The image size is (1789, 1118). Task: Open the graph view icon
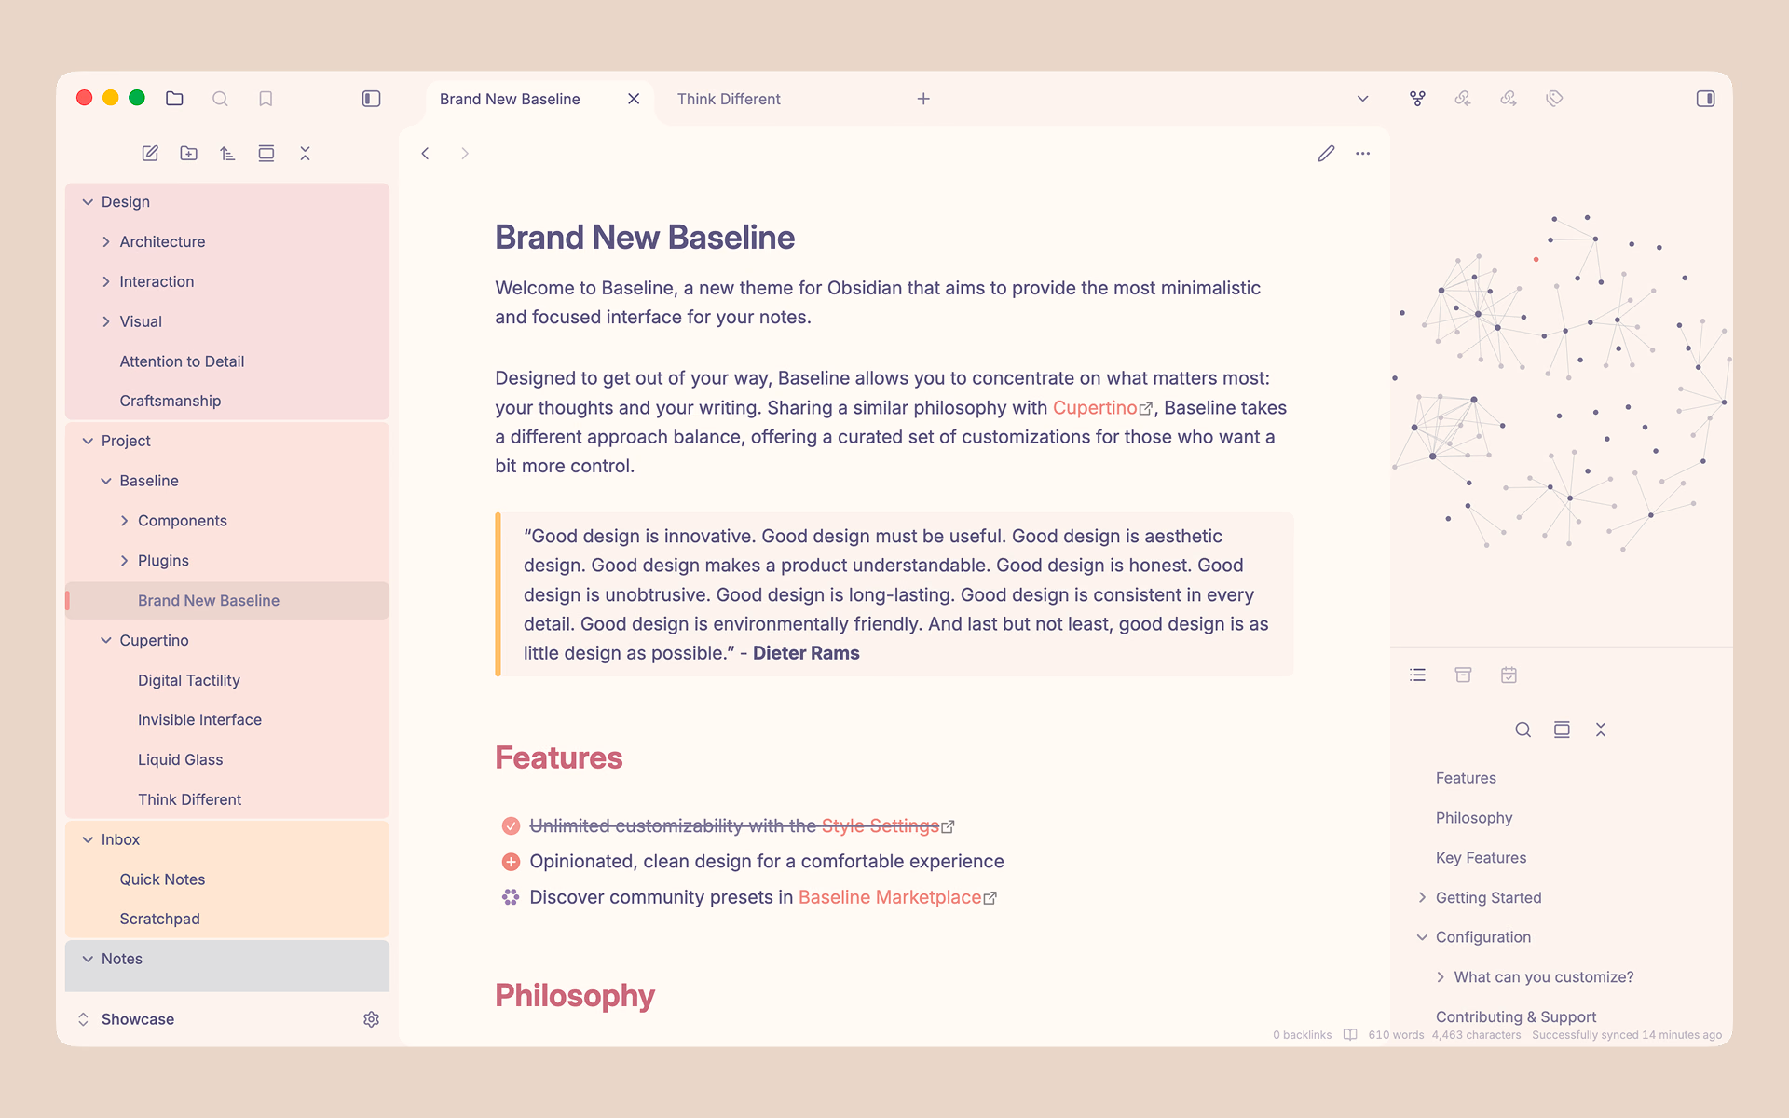coord(1417,99)
